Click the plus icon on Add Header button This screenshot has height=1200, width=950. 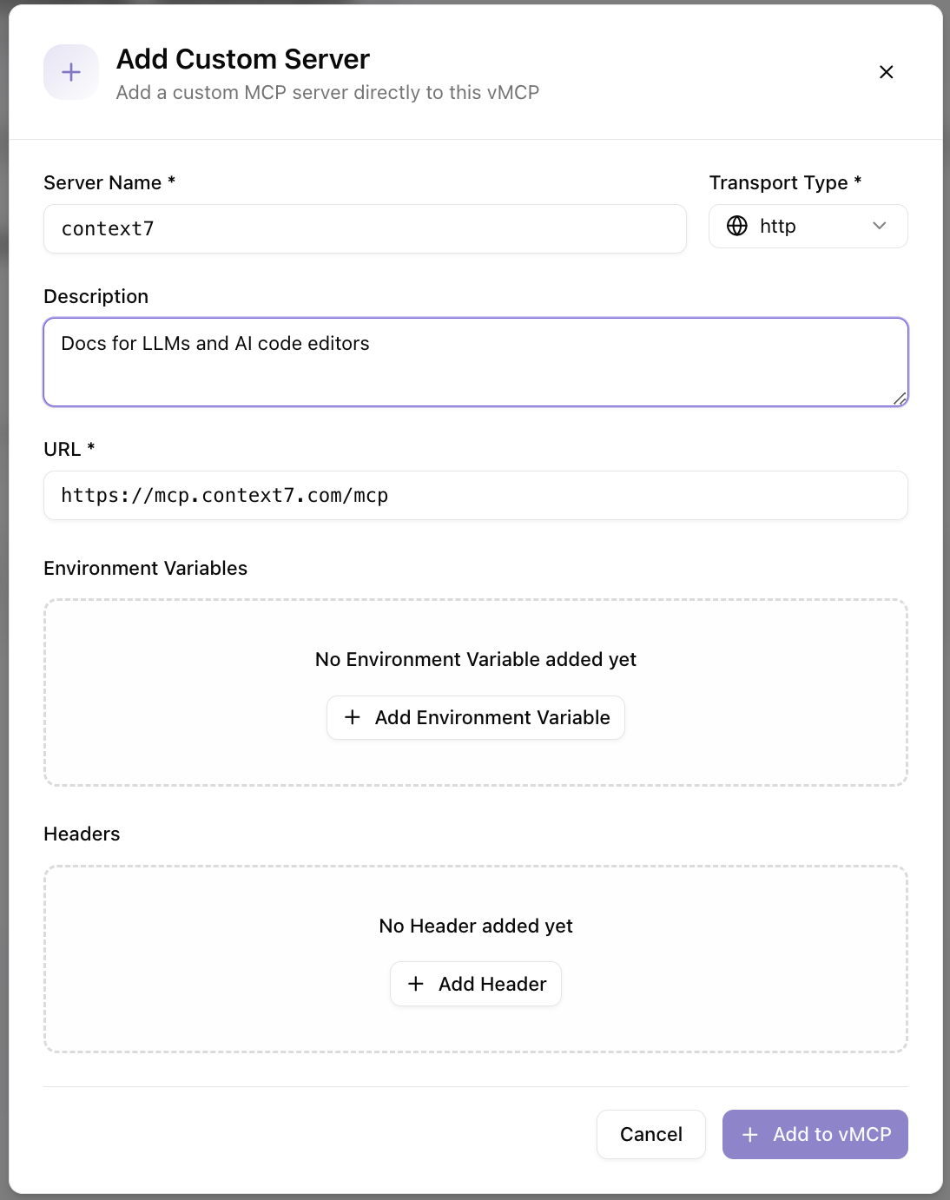pos(415,984)
